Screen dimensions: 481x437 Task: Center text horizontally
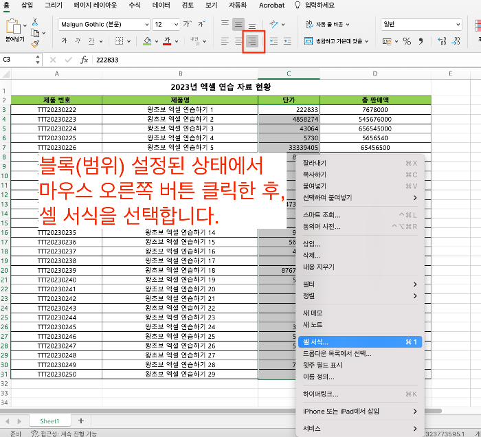[238, 41]
